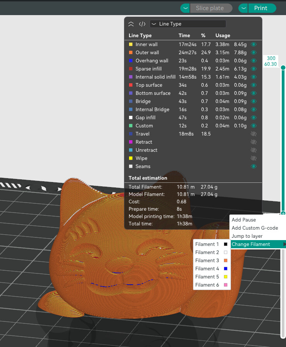Click the Line Type column header

click(x=140, y=35)
